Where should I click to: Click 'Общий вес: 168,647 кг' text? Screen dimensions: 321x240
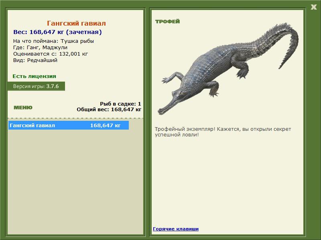[109, 109]
